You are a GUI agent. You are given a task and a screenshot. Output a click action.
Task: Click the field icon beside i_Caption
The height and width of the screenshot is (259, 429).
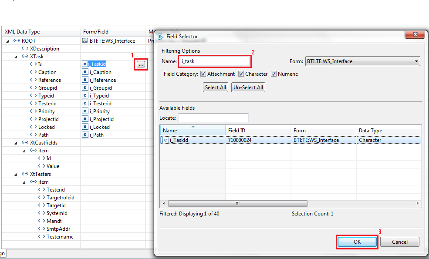point(85,72)
